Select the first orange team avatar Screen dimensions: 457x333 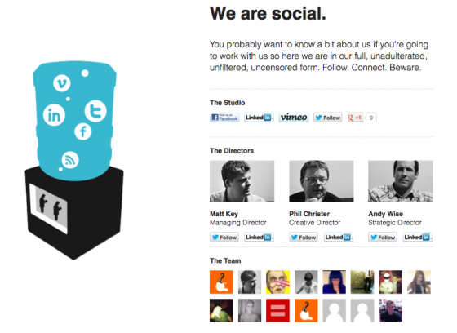[x=221, y=282]
